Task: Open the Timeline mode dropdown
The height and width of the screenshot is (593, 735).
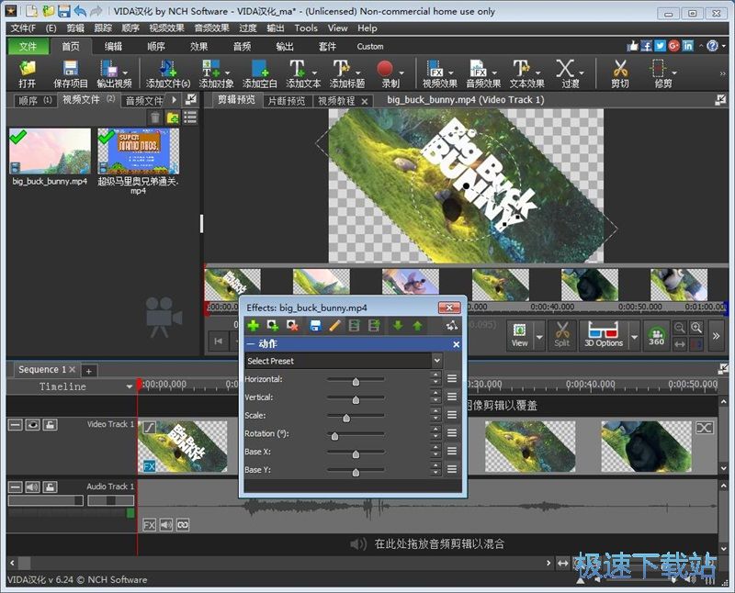Action: pos(129,386)
